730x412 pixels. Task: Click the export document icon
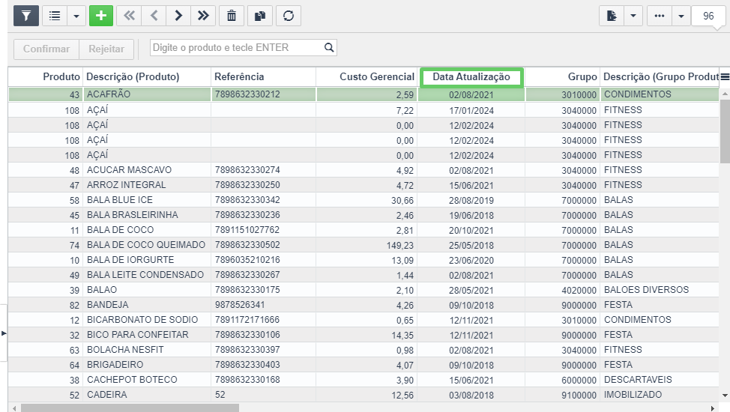[x=612, y=16]
